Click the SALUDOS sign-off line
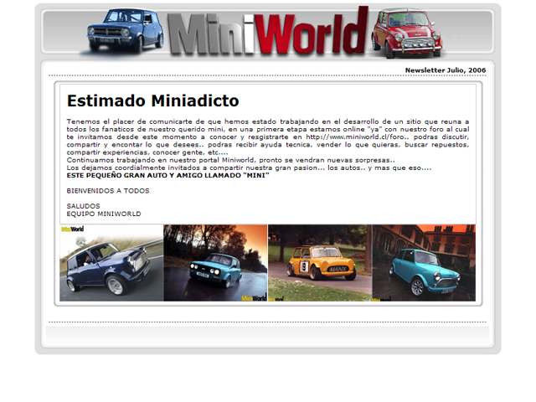Image resolution: width=536 pixels, height=402 pixels. 83,205
